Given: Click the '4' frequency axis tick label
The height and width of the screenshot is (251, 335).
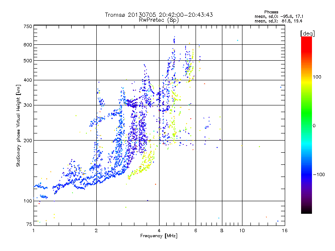Looking at the screenshot, I should (159, 231).
